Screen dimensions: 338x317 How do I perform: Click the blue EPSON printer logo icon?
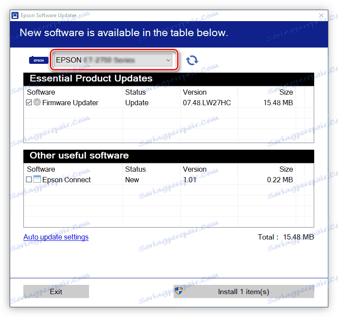point(39,60)
